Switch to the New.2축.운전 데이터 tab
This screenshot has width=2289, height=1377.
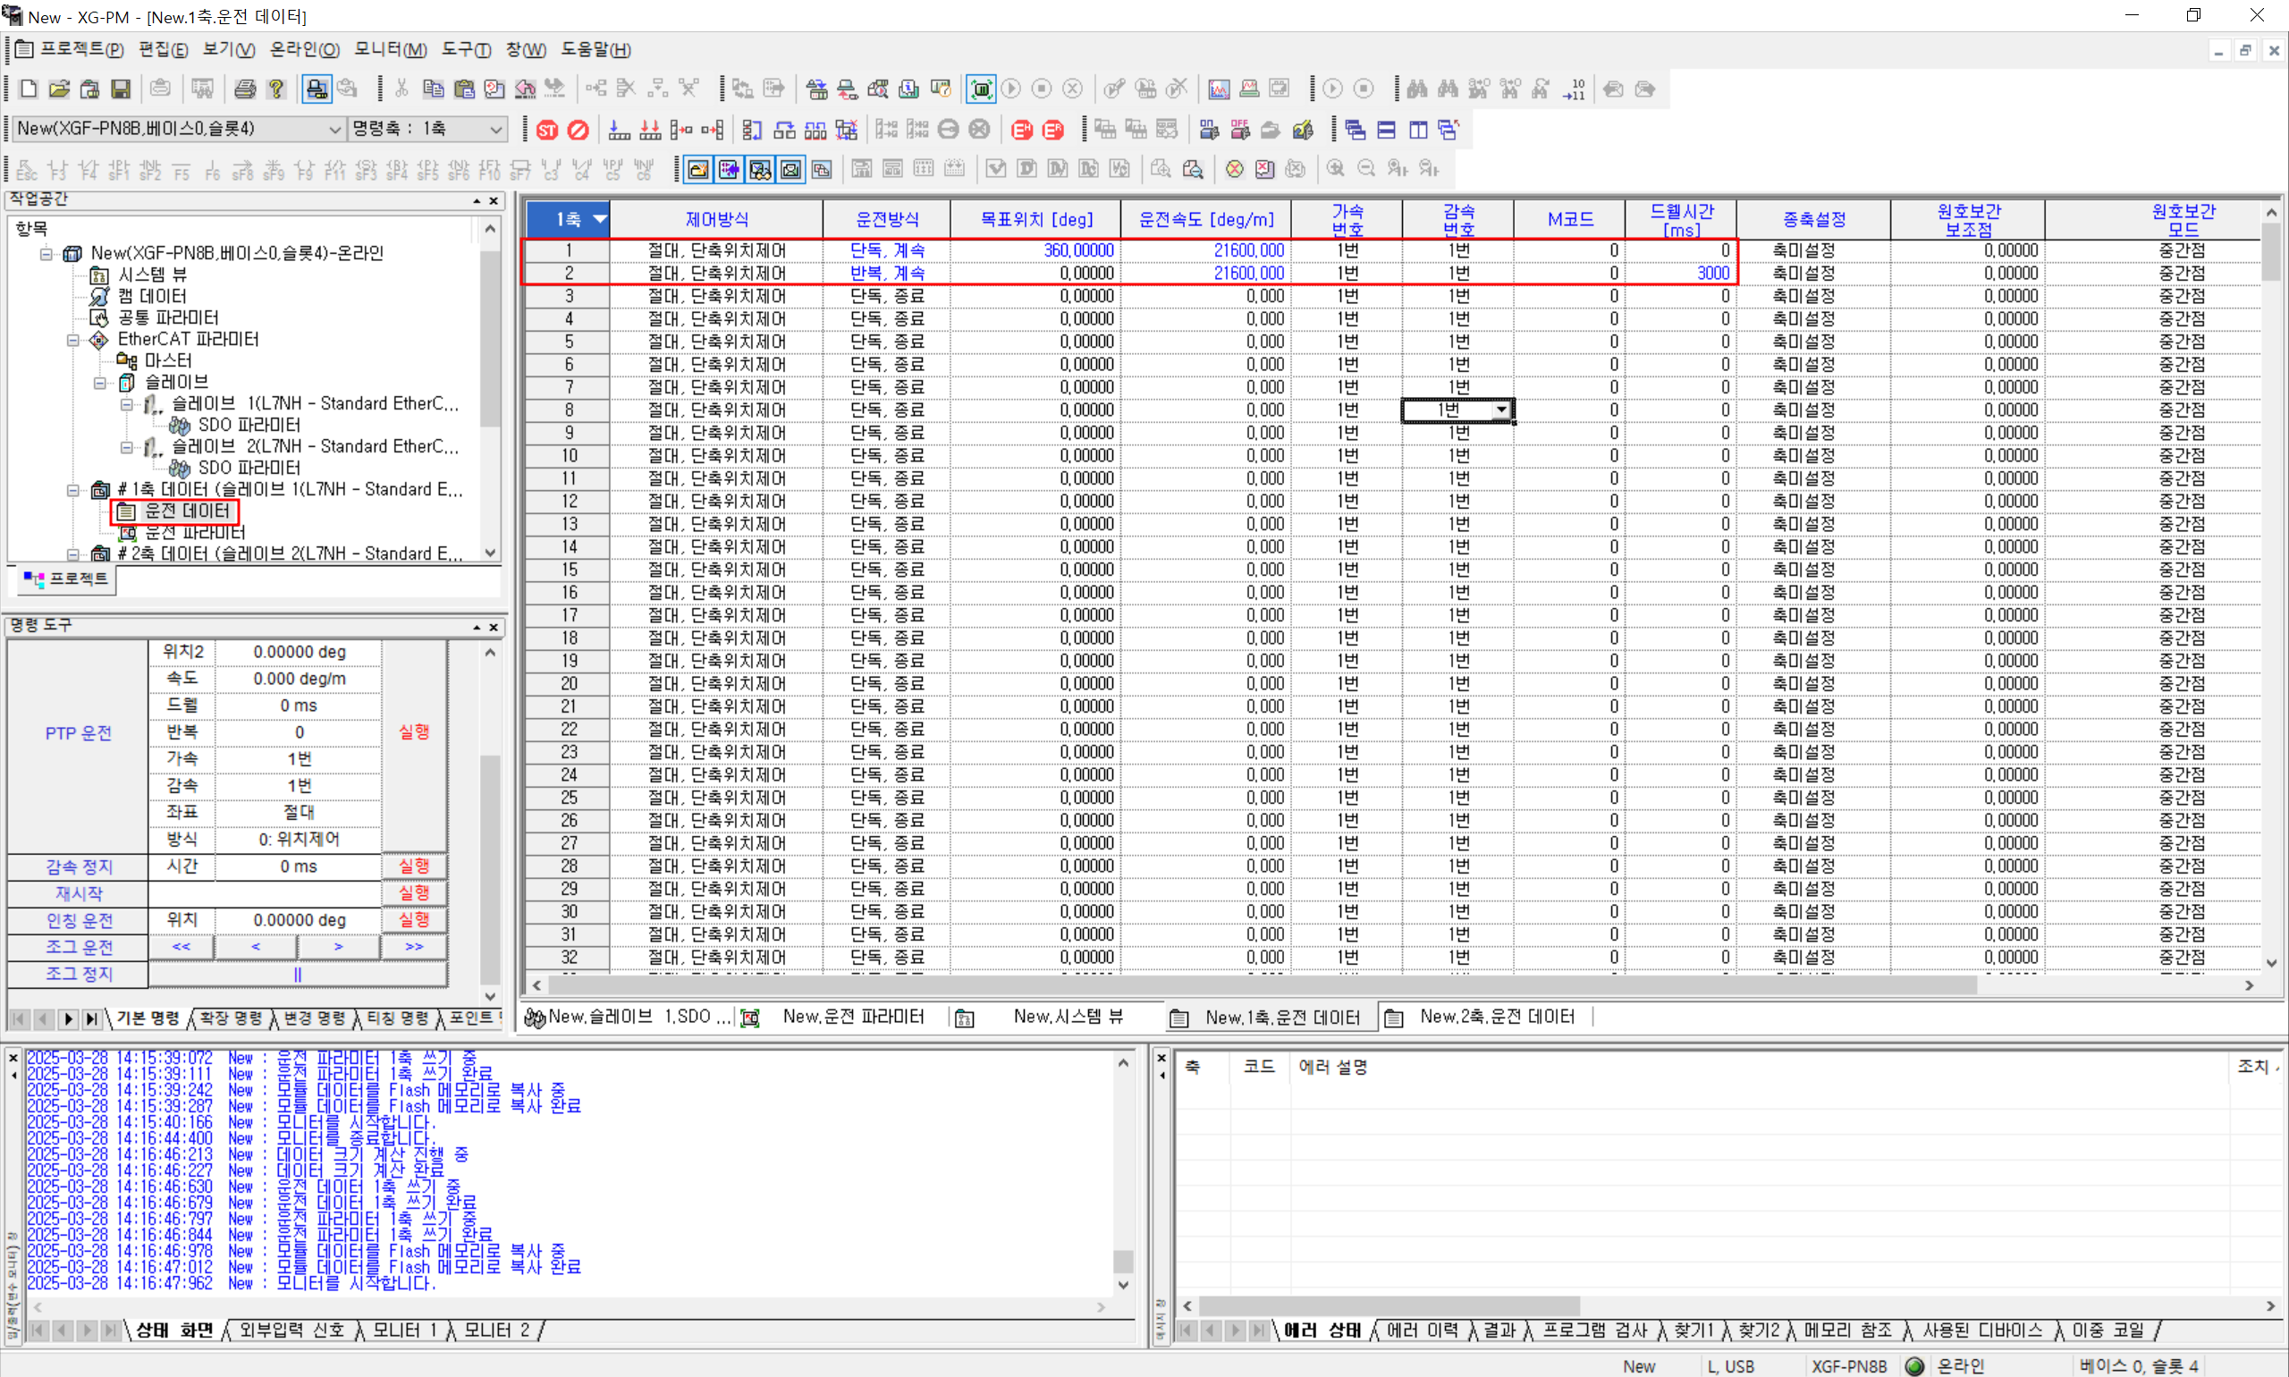[1497, 1016]
